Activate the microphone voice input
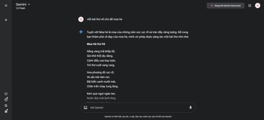This screenshot has width=264, height=120. (190, 107)
